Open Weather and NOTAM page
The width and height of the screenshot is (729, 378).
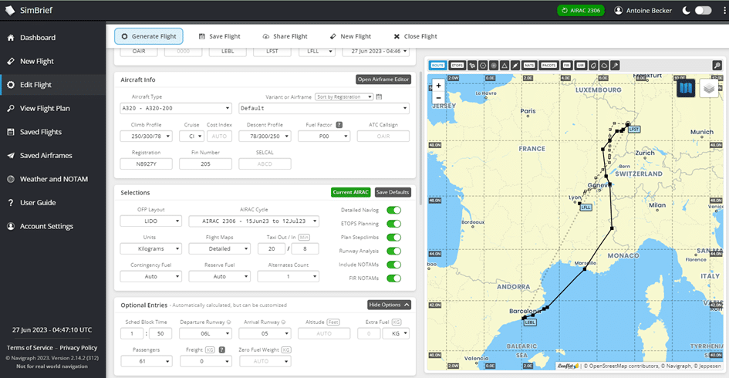click(x=53, y=179)
